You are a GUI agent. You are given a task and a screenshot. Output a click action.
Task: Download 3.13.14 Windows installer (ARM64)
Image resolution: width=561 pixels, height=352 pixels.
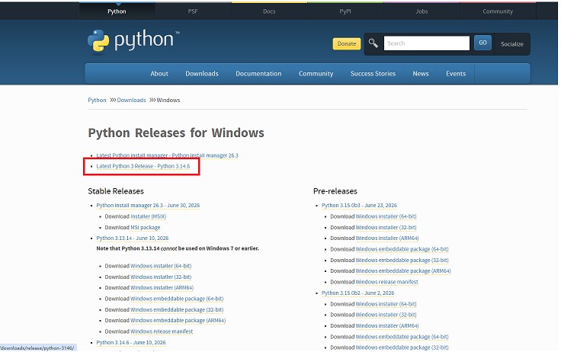coord(162,288)
